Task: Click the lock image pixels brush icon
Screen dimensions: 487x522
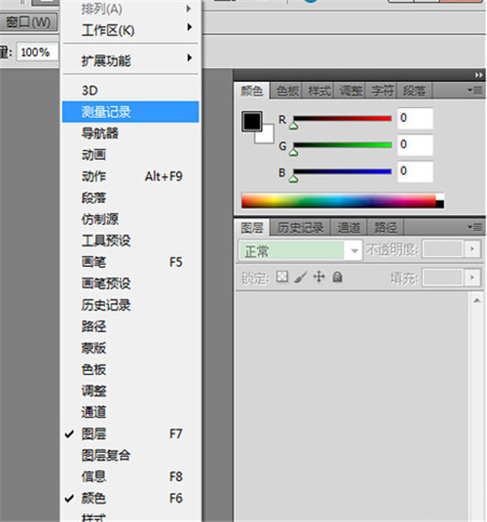Action: coord(300,277)
